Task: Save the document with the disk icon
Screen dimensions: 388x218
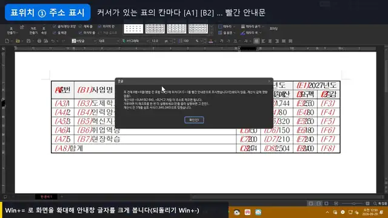Action: click(28, 41)
